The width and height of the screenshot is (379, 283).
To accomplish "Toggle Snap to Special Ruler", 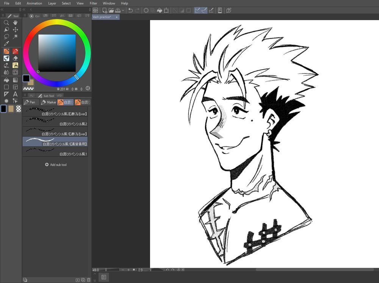I will pyautogui.click(x=204, y=10).
